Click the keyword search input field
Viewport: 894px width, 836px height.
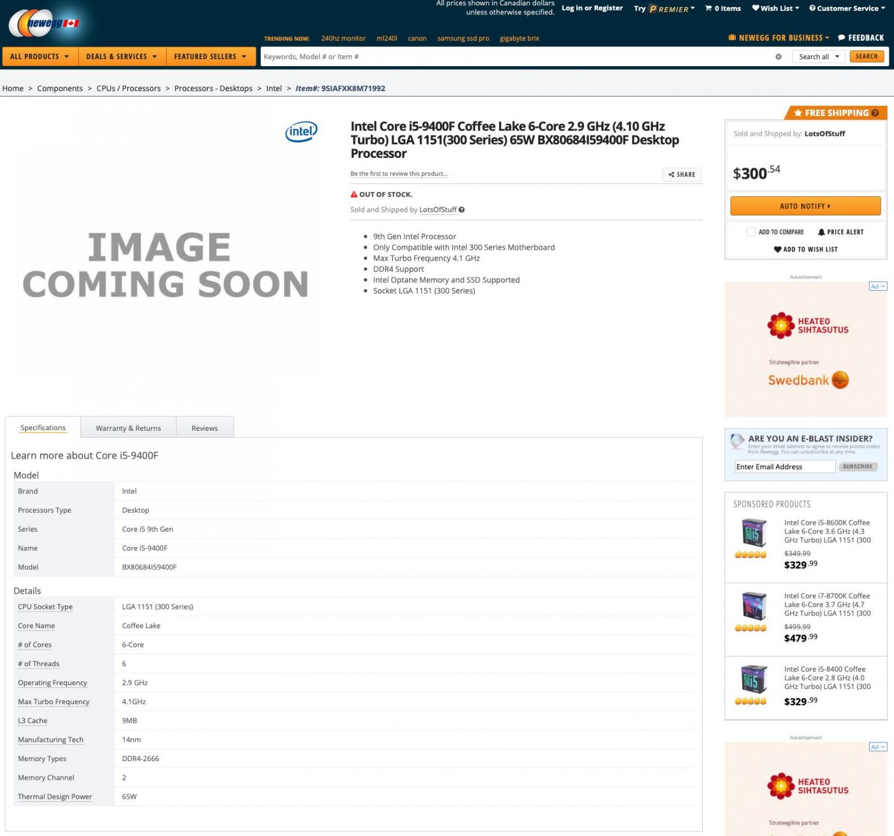click(x=517, y=57)
